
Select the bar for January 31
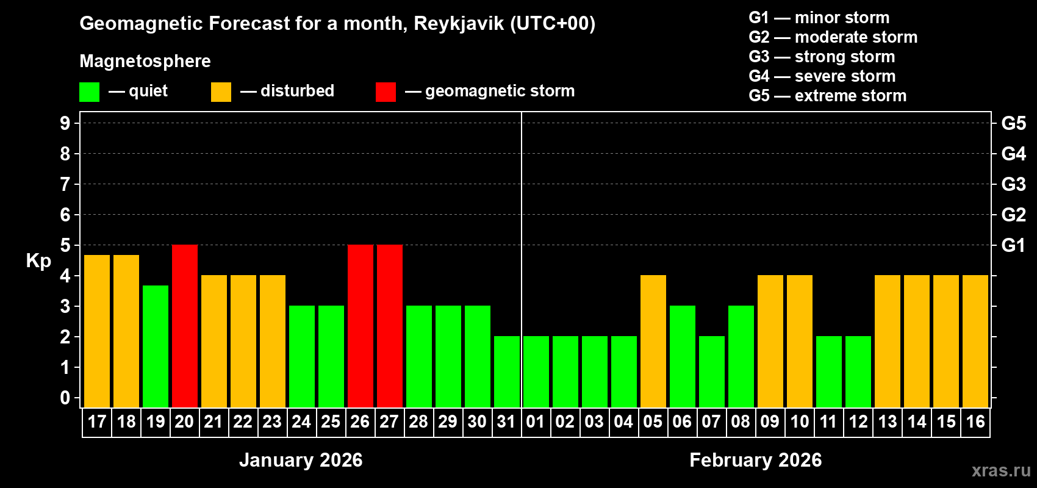507,372
